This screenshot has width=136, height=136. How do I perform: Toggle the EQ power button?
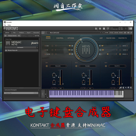(x=52, y=50)
